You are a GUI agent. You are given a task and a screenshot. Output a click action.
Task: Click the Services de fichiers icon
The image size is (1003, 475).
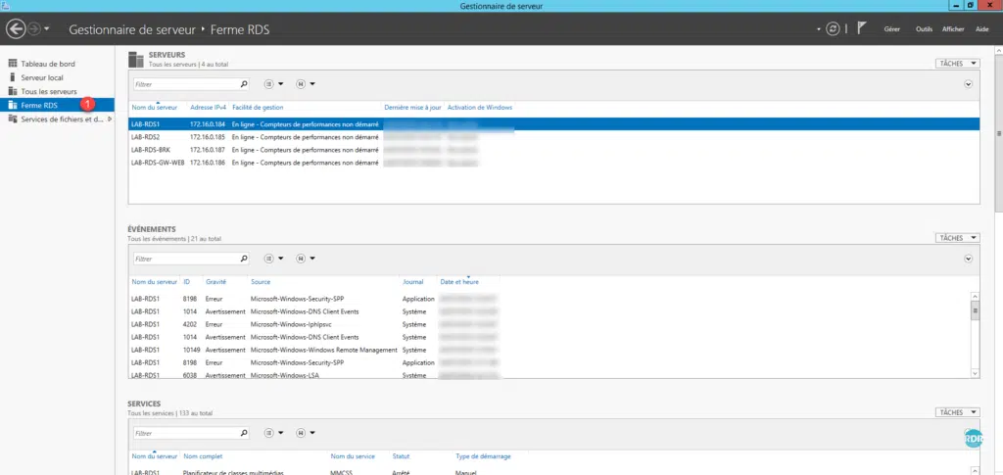tap(12, 119)
